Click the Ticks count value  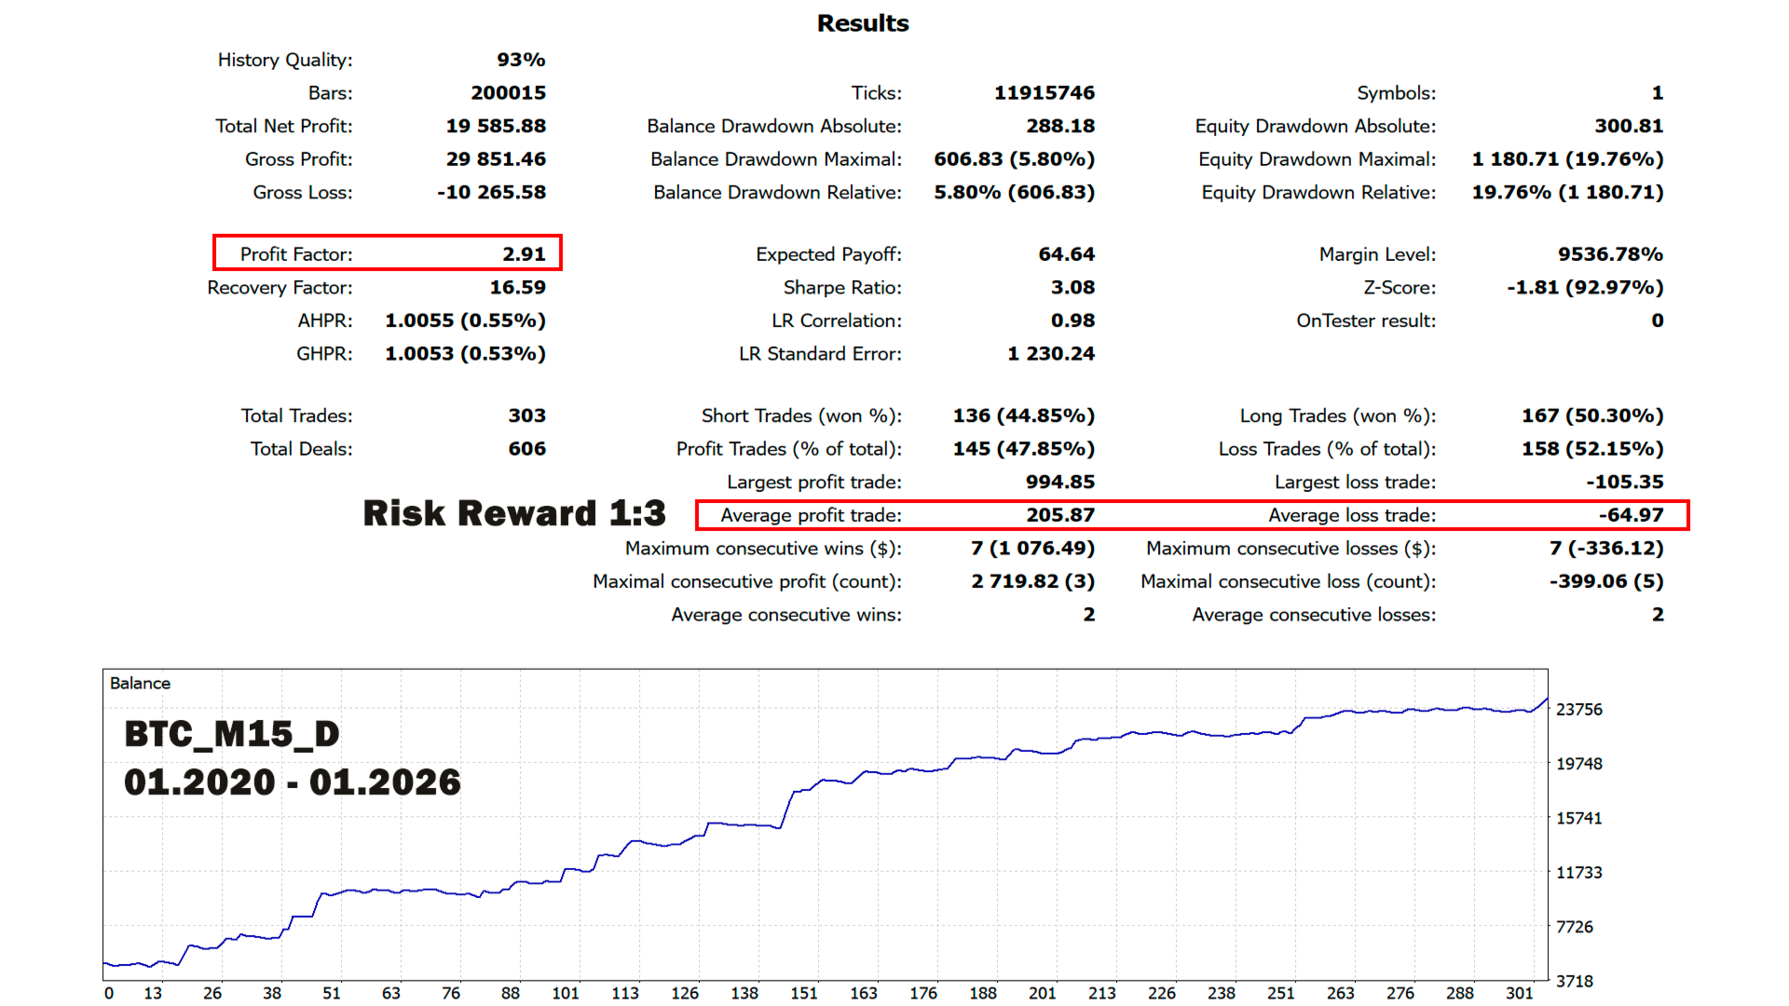(x=1044, y=93)
